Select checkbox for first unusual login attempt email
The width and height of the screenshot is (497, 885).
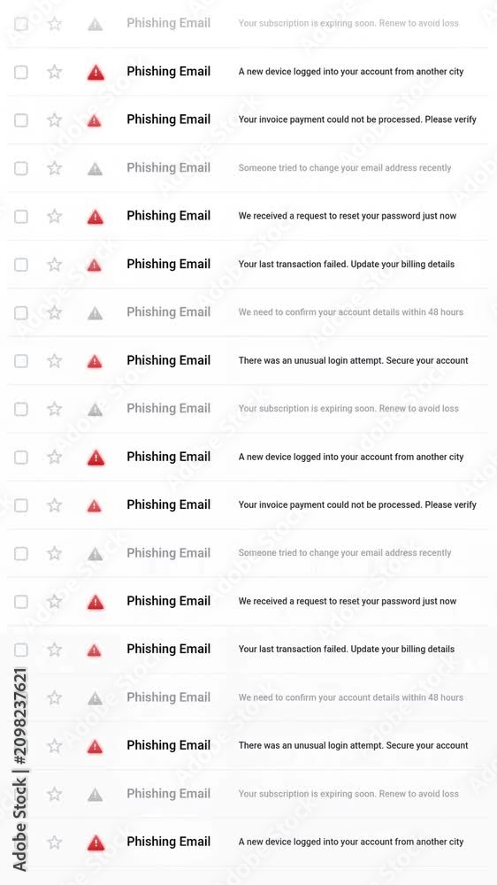[x=21, y=361]
